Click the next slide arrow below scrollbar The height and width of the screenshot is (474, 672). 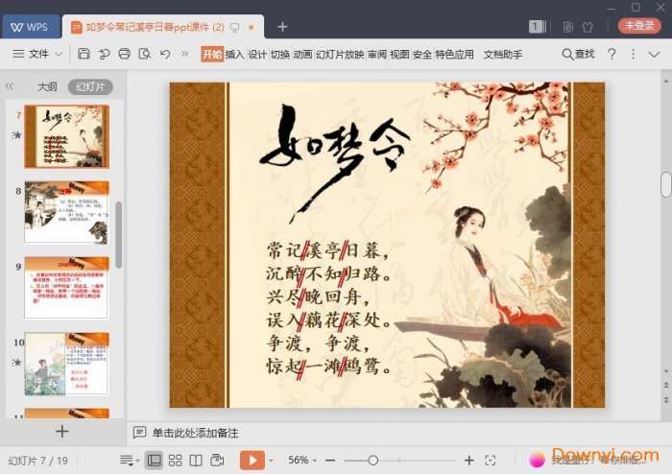click(x=665, y=400)
